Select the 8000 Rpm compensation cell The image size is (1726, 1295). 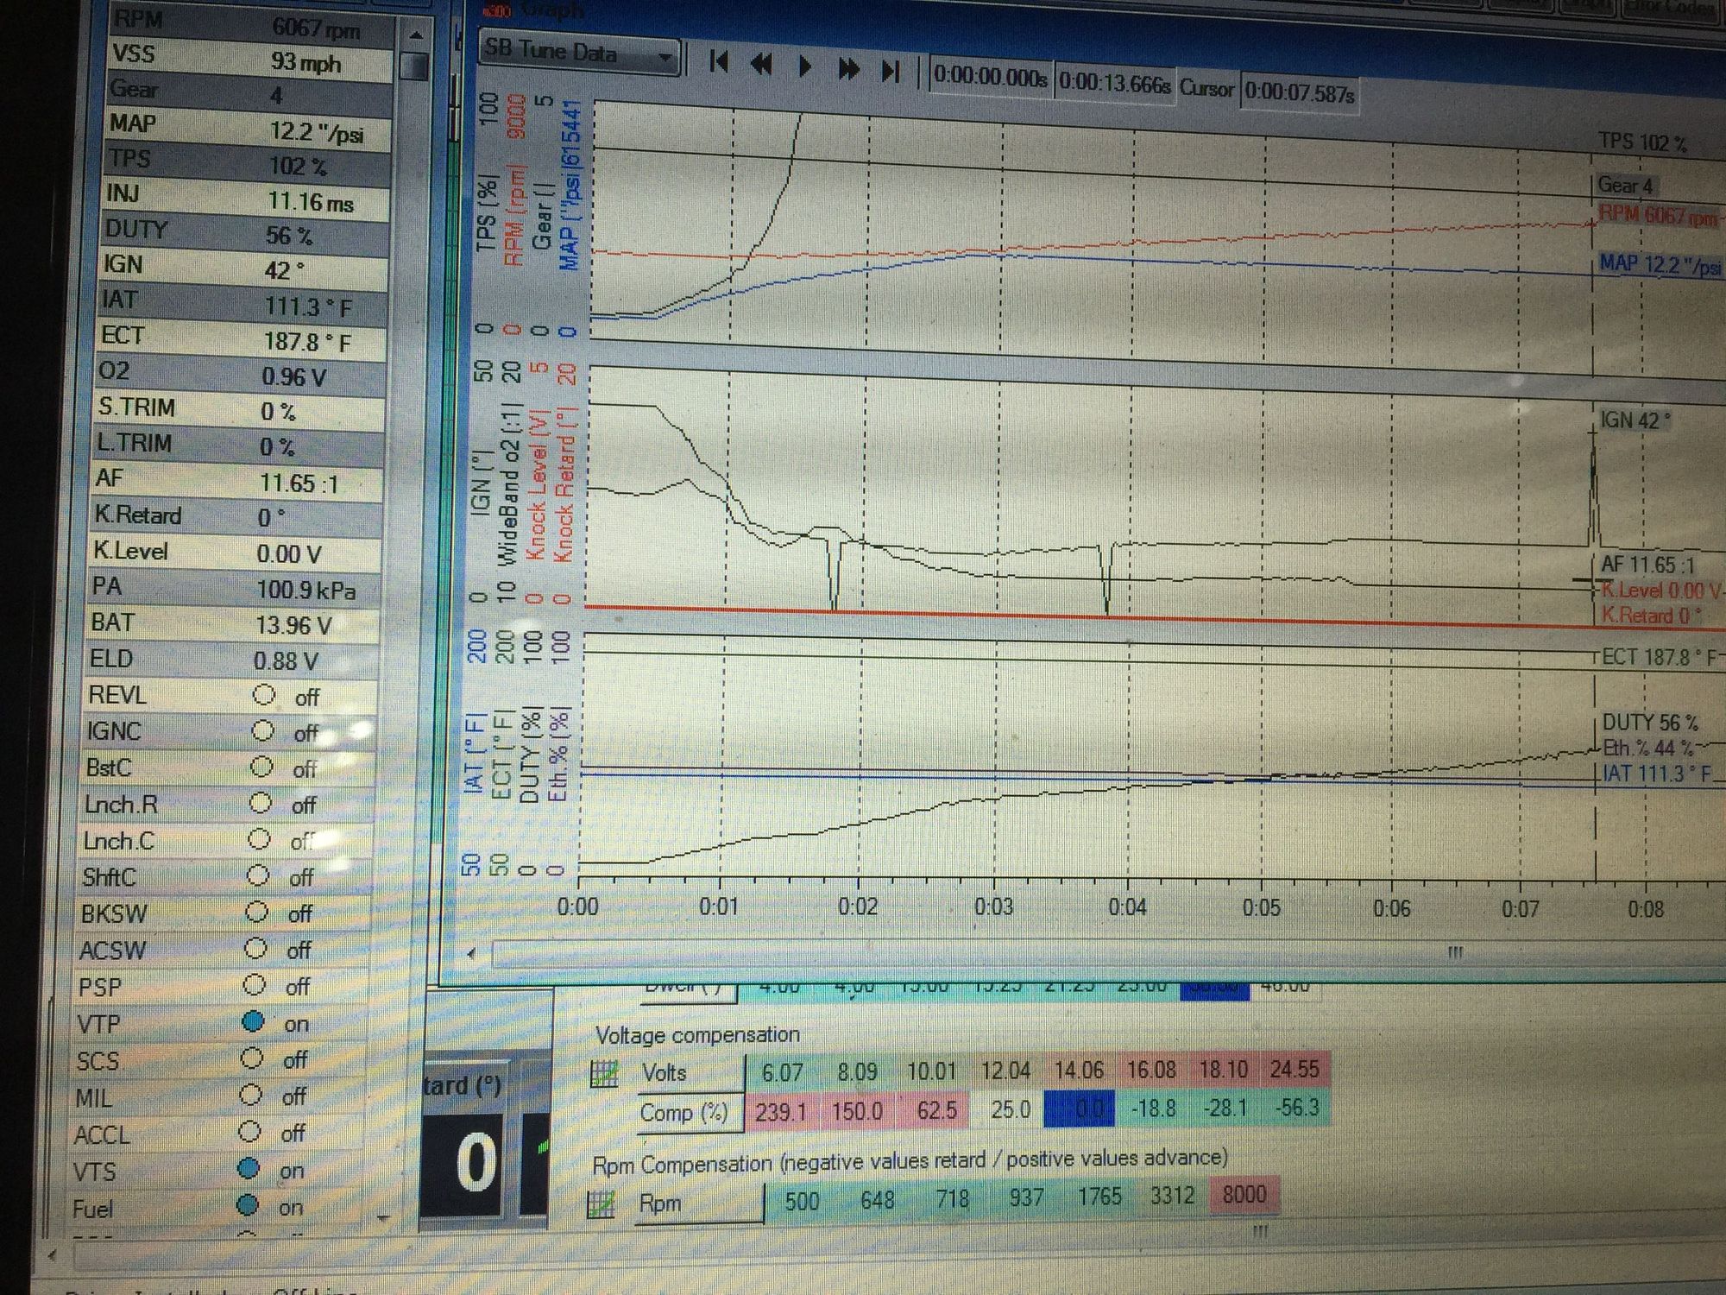tap(1244, 1195)
